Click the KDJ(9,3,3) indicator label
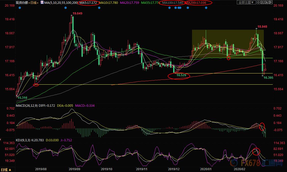 pos(23,140)
